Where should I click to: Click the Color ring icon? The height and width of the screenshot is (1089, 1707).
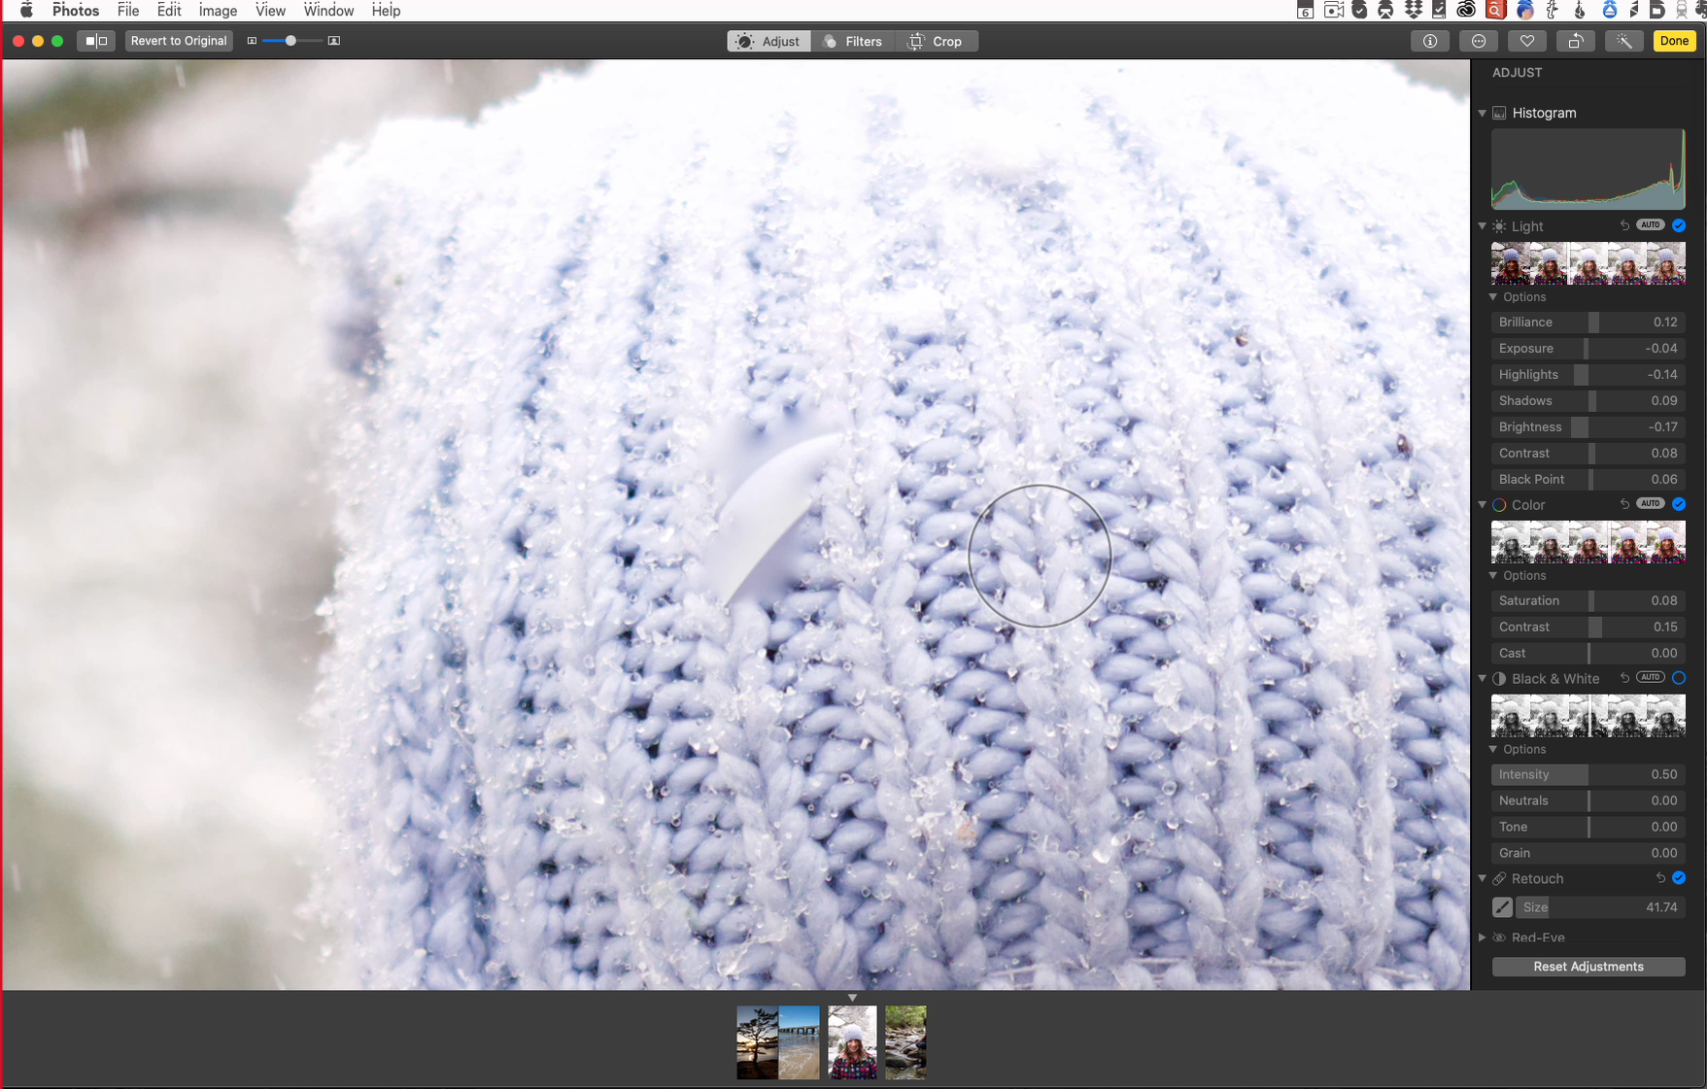[x=1499, y=505]
